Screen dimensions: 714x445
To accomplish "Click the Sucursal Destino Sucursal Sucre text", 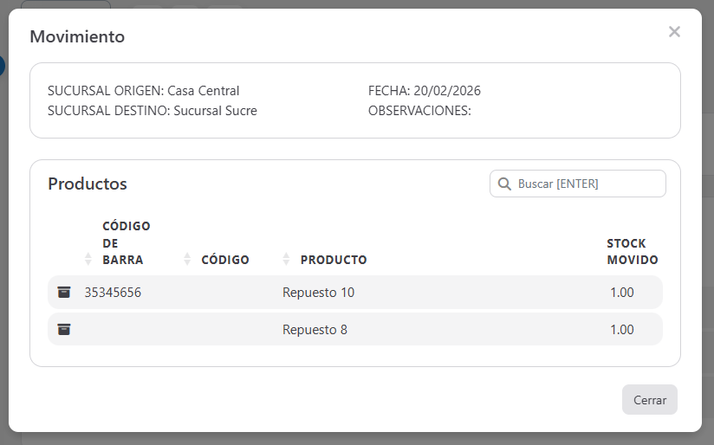I will (152, 111).
